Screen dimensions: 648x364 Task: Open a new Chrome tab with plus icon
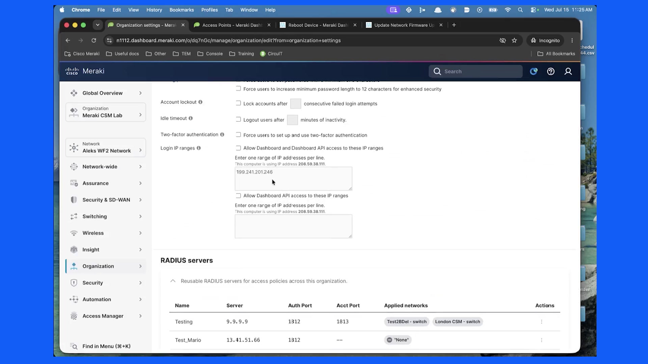point(454,25)
